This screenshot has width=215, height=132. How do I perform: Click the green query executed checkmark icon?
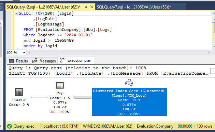click(10, 126)
